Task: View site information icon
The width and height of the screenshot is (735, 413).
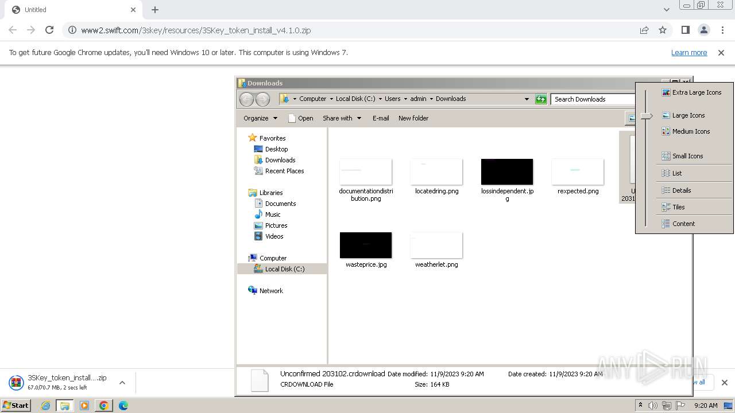Action: 71,30
